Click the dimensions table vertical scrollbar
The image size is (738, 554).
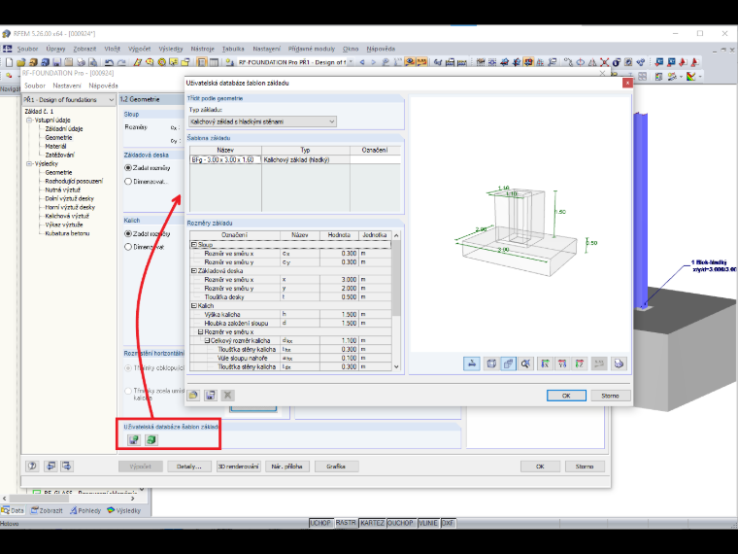point(396,278)
